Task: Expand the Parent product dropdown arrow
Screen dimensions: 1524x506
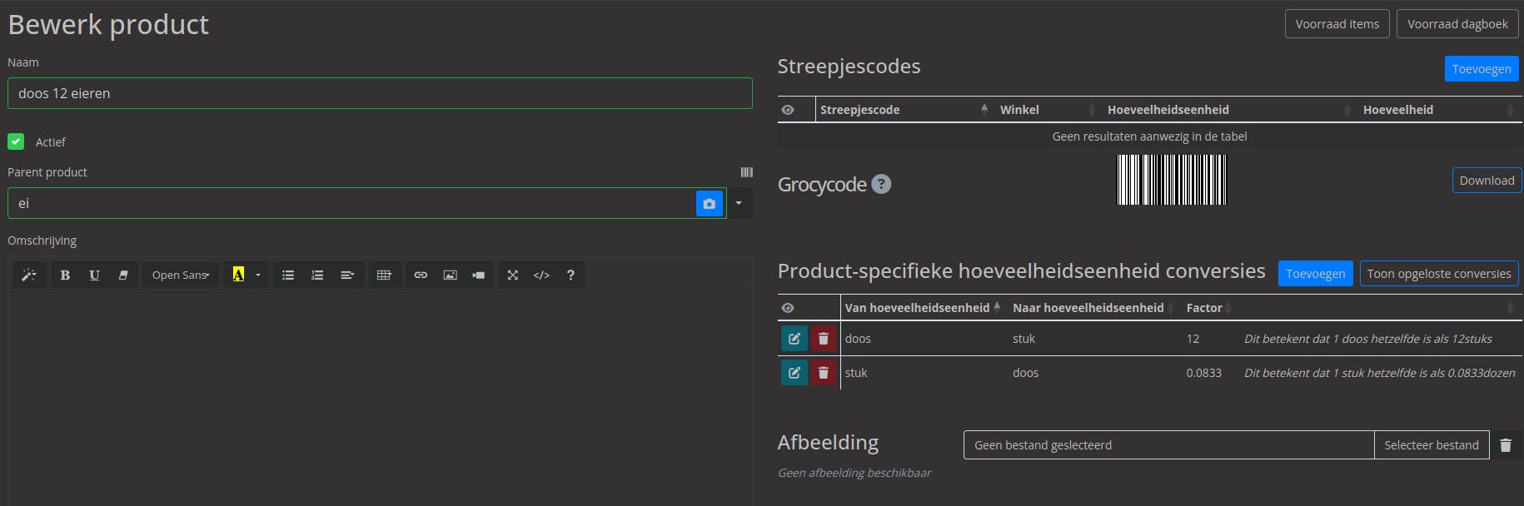Action: click(739, 204)
